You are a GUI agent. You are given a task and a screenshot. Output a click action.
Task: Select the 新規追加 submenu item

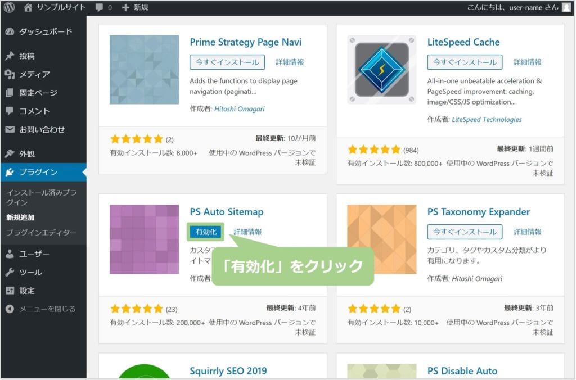point(20,218)
